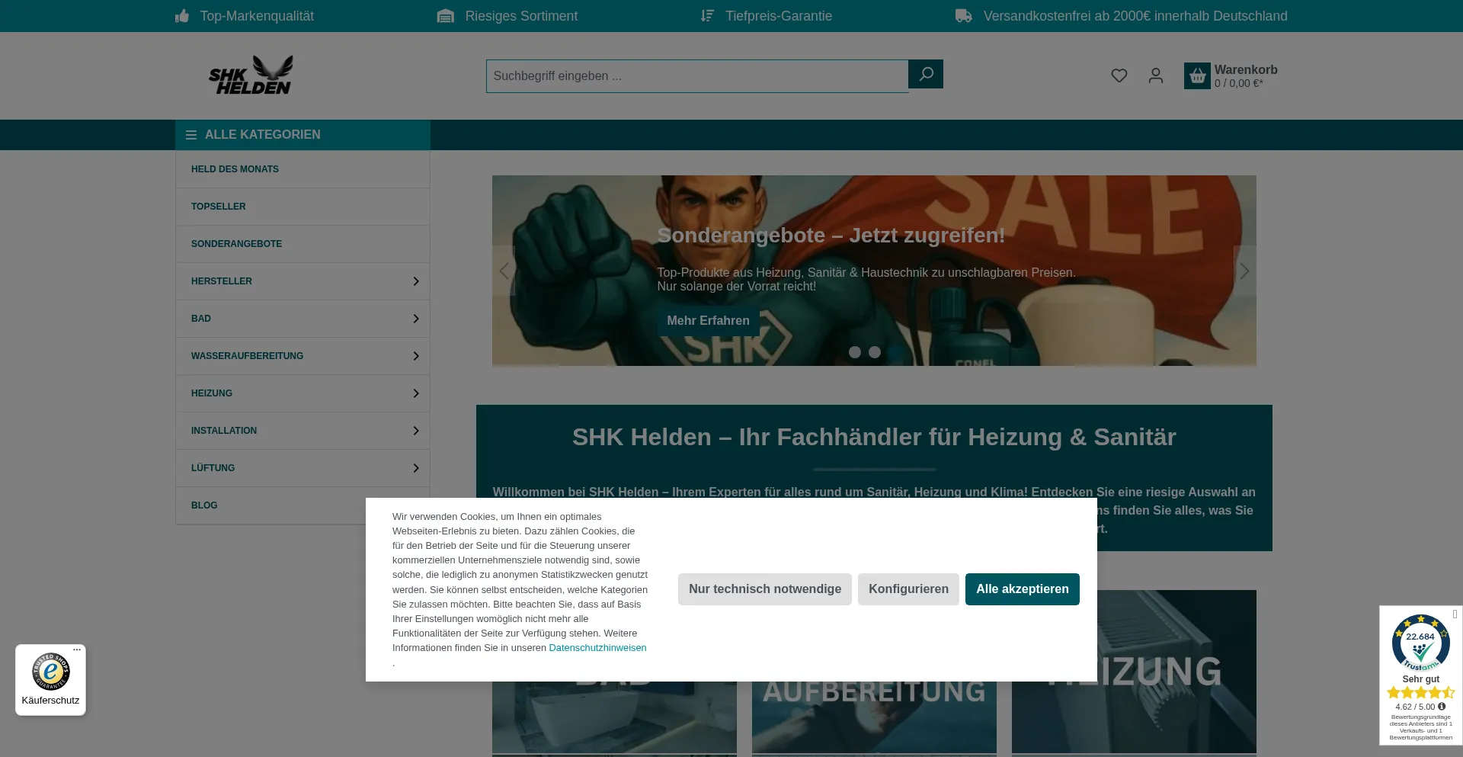Click the hamburger icon beside Alle Kategorien

[x=191, y=135]
